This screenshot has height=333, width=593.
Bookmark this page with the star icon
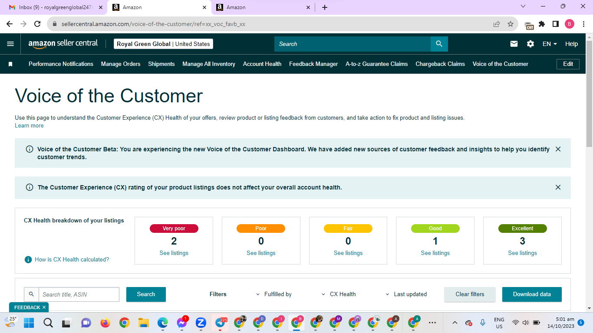(x=511, y=24)
